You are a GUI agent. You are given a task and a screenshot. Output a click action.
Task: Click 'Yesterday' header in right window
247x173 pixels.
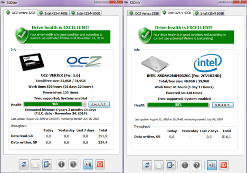click(190, 131)
